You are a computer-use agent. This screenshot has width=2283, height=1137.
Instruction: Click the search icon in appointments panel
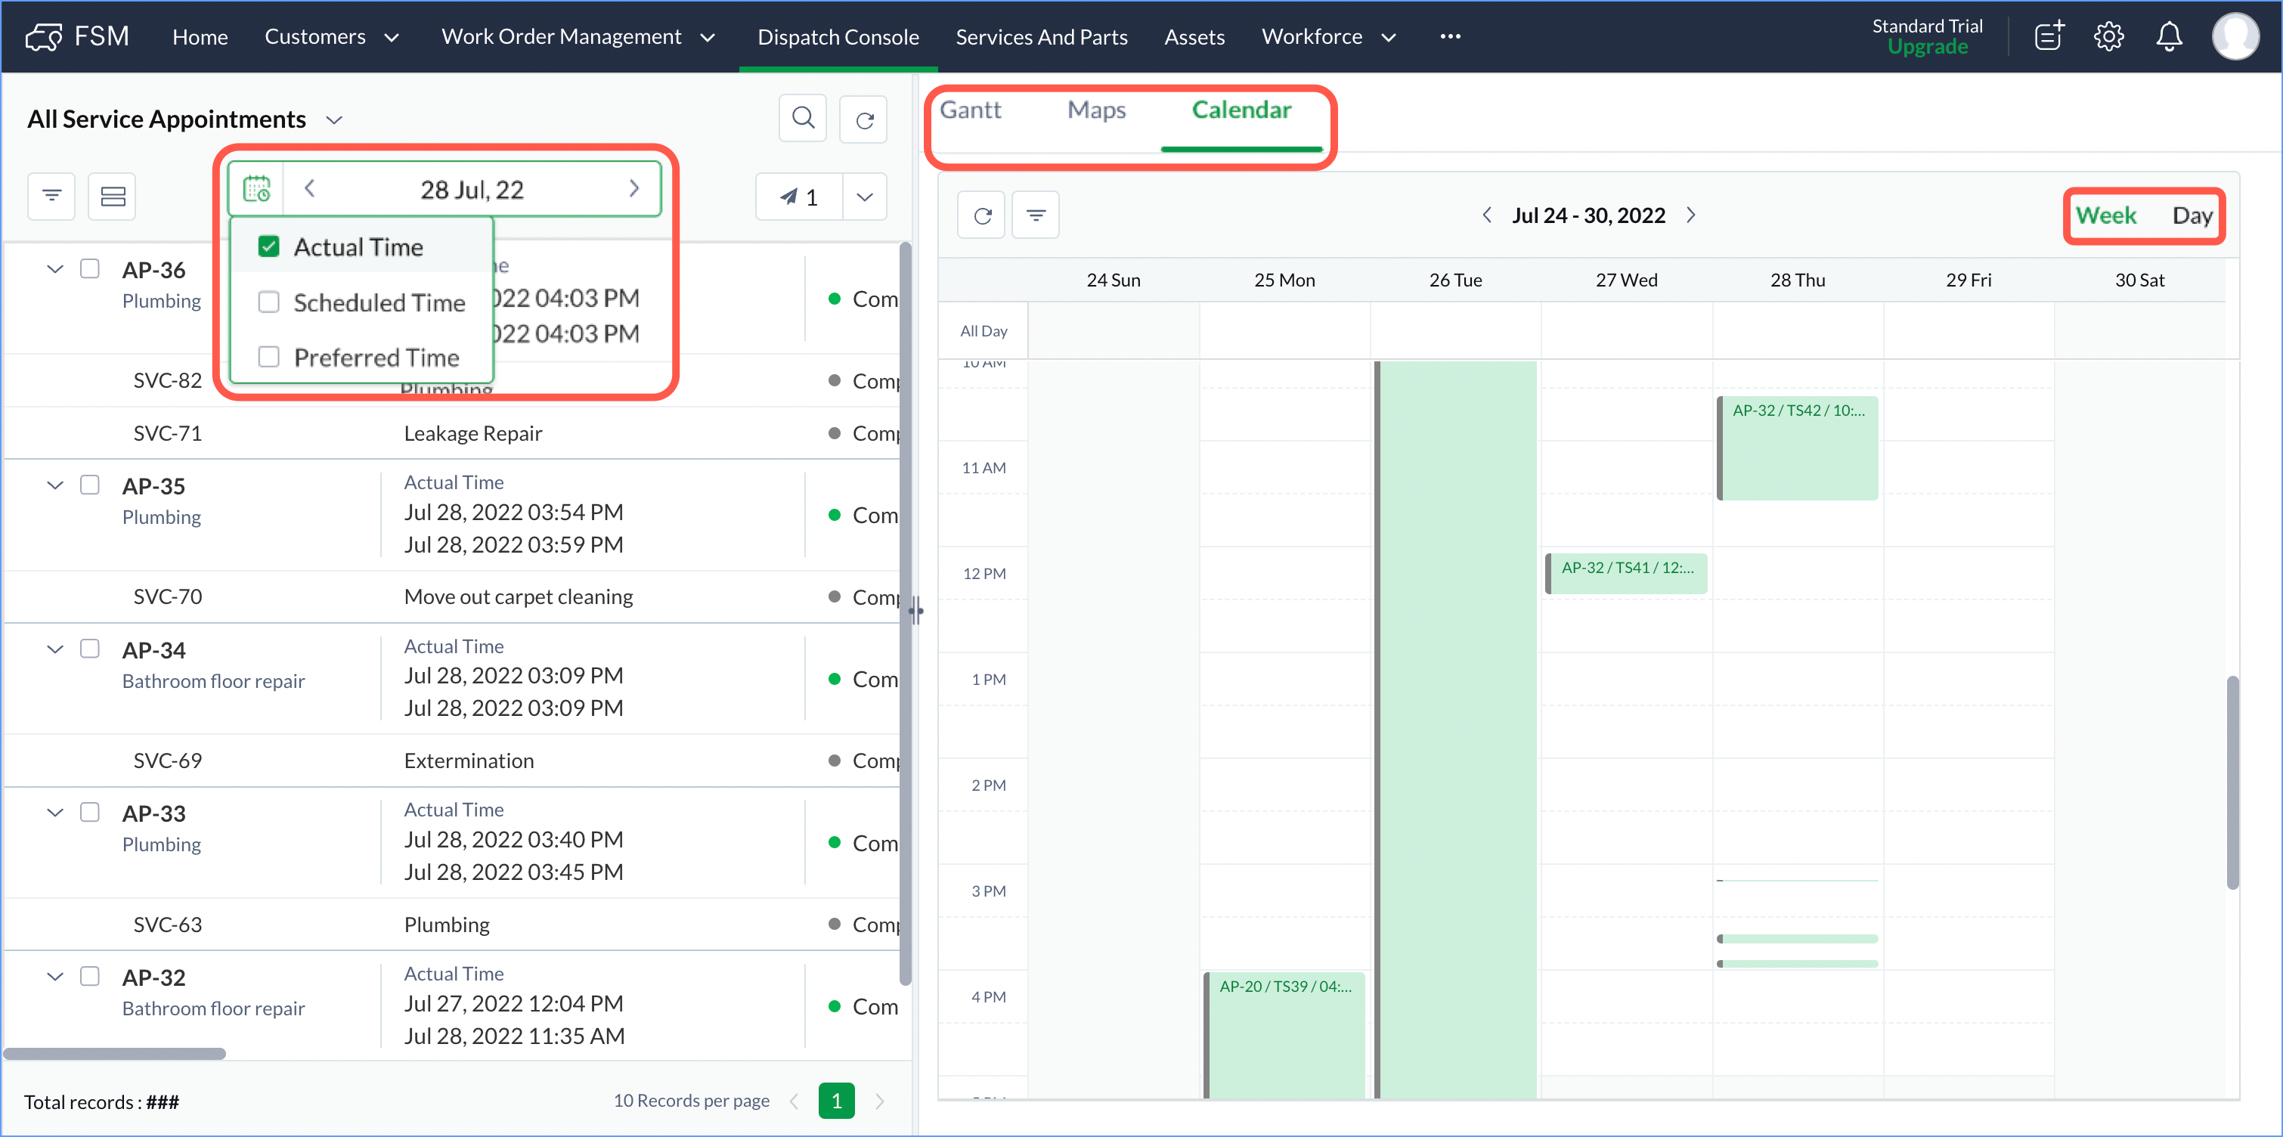[802, 118]
